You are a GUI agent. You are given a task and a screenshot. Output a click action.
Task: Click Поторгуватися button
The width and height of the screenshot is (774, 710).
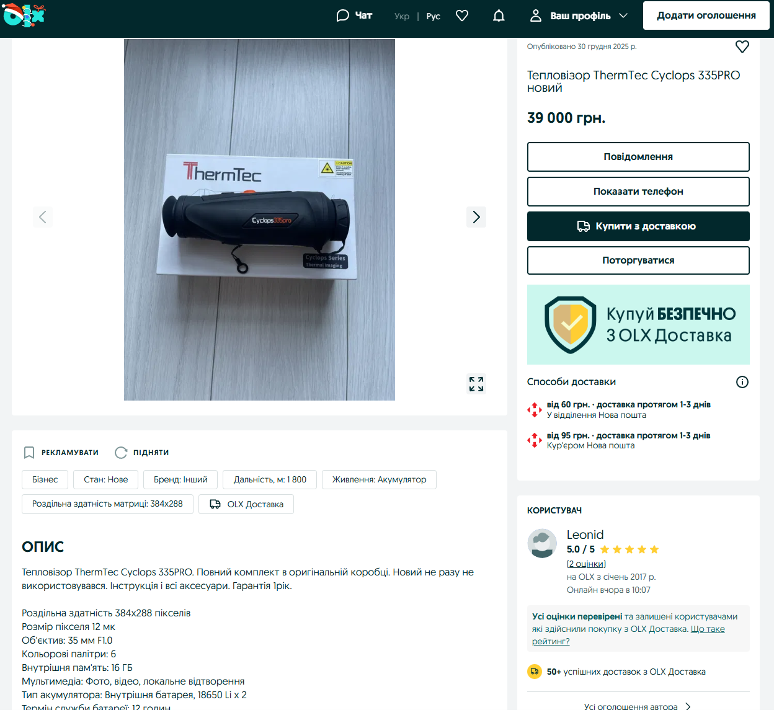pos(638,260)
